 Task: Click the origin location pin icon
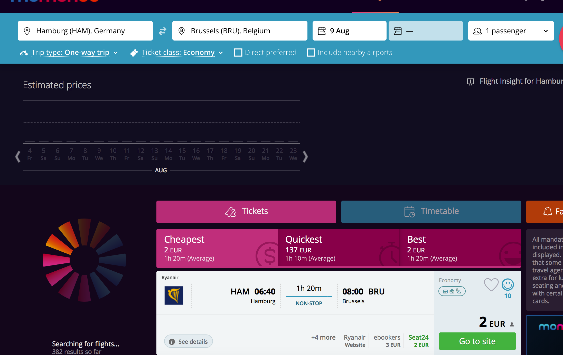point(27,31)
